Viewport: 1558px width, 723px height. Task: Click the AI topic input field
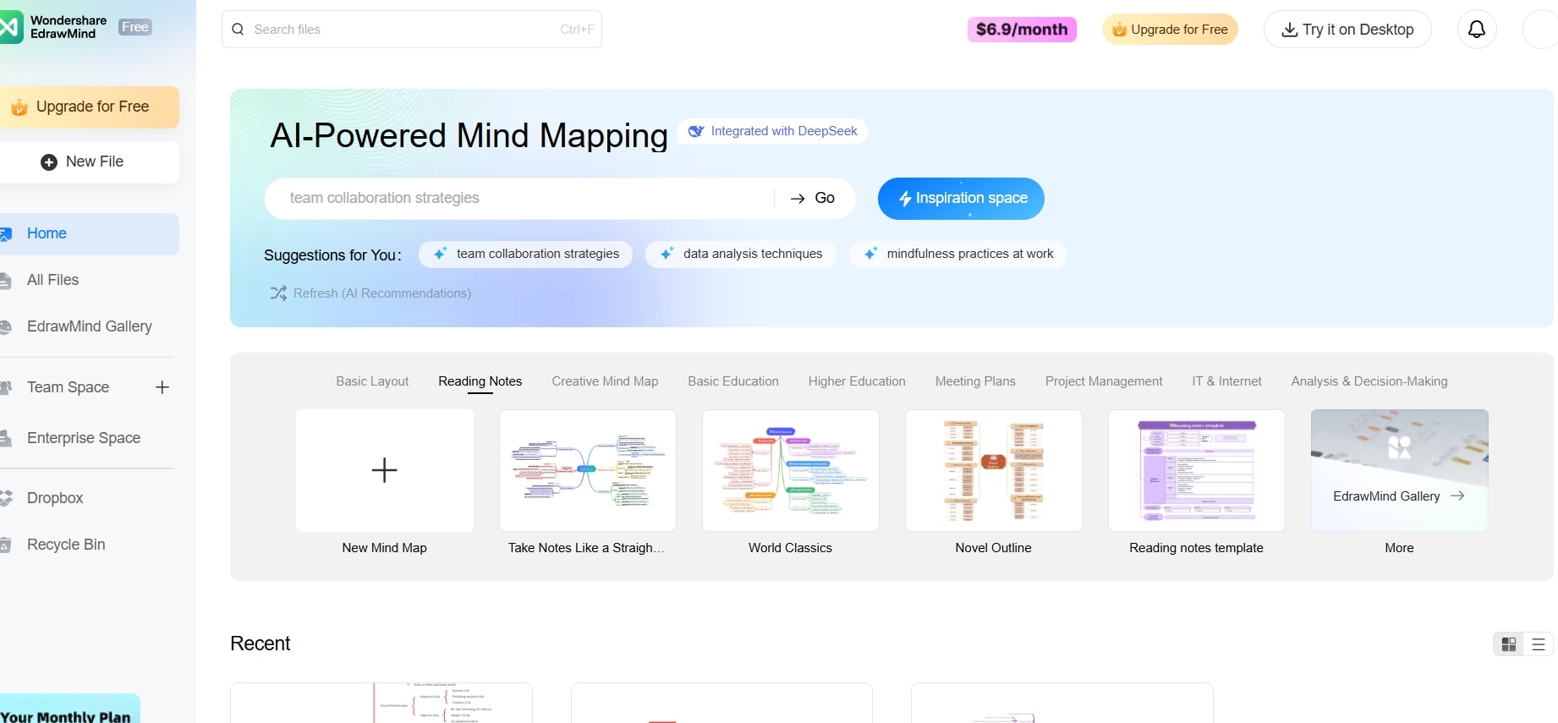[518, 199]
